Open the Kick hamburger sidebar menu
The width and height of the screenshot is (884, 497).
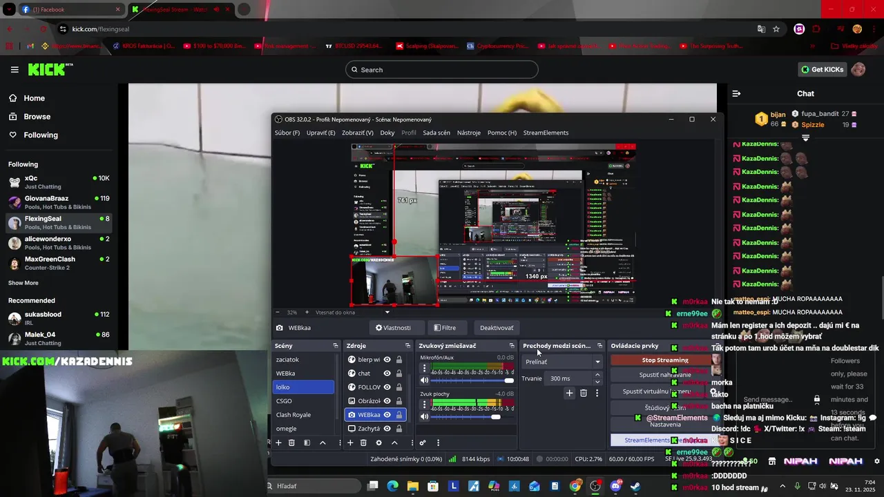pos(15,70)
